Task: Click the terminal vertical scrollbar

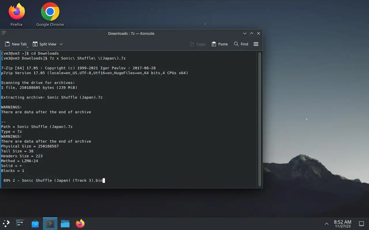Action: [260, 119]
